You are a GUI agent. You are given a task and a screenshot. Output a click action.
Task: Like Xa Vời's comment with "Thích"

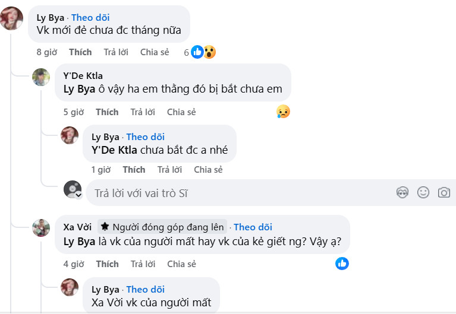(107, 264)
